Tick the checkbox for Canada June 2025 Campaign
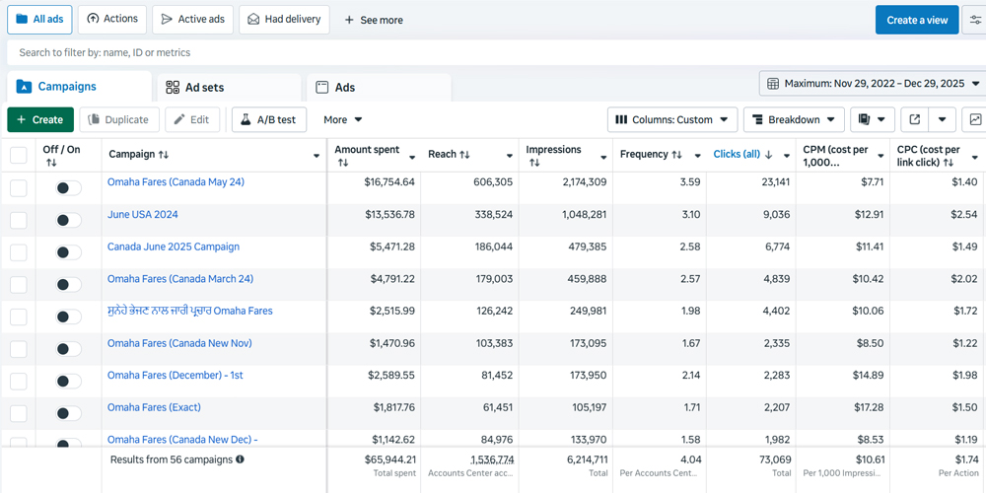 19,252
